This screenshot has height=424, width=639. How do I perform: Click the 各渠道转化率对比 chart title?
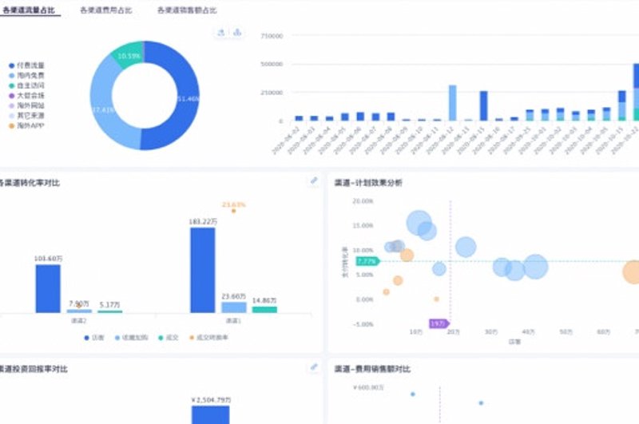pos(30,183)
